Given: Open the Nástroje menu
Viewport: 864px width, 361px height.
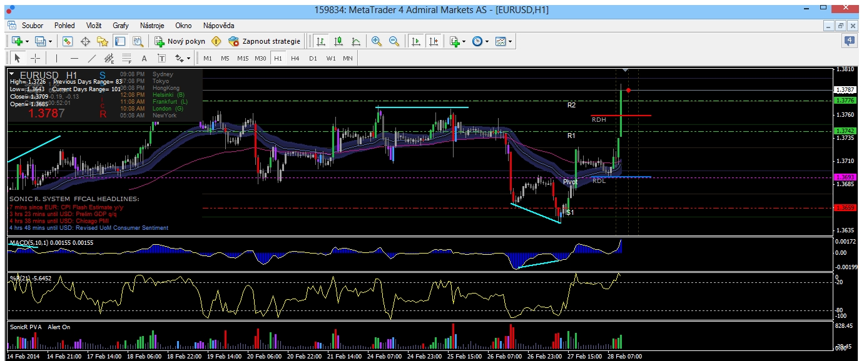Looking at the screenshot, I should coord(152,26).
